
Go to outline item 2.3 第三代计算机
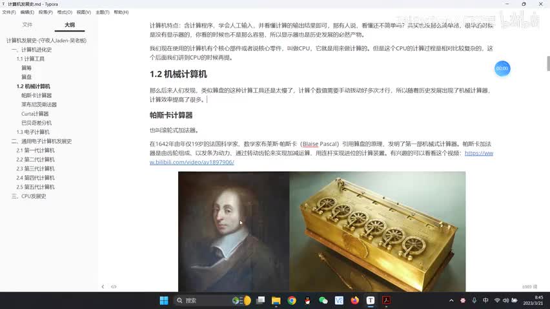pyautogui.click(x=36, y=169)
